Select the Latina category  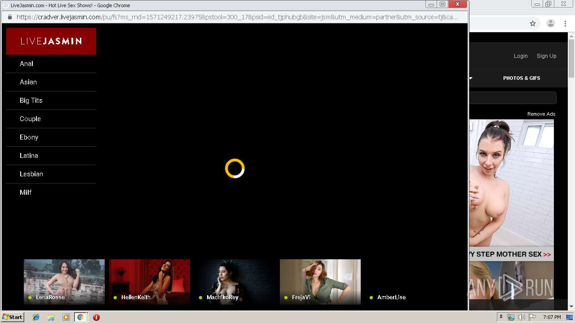click(51, 156)
